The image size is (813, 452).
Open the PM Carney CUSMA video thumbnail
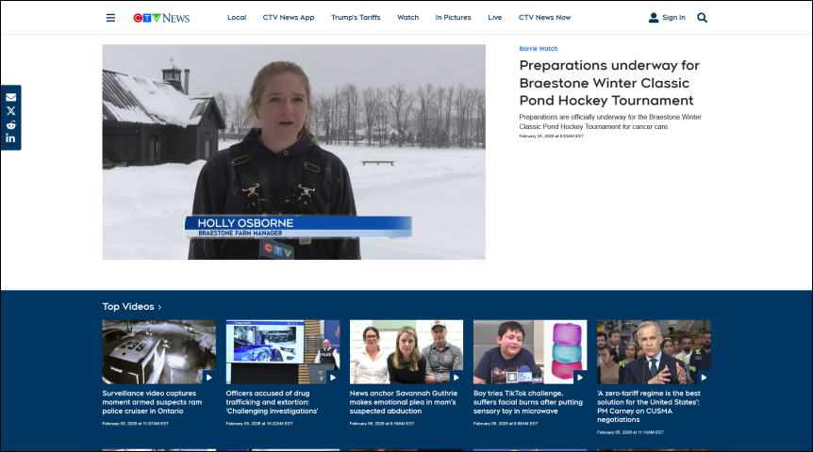(654, 351)
